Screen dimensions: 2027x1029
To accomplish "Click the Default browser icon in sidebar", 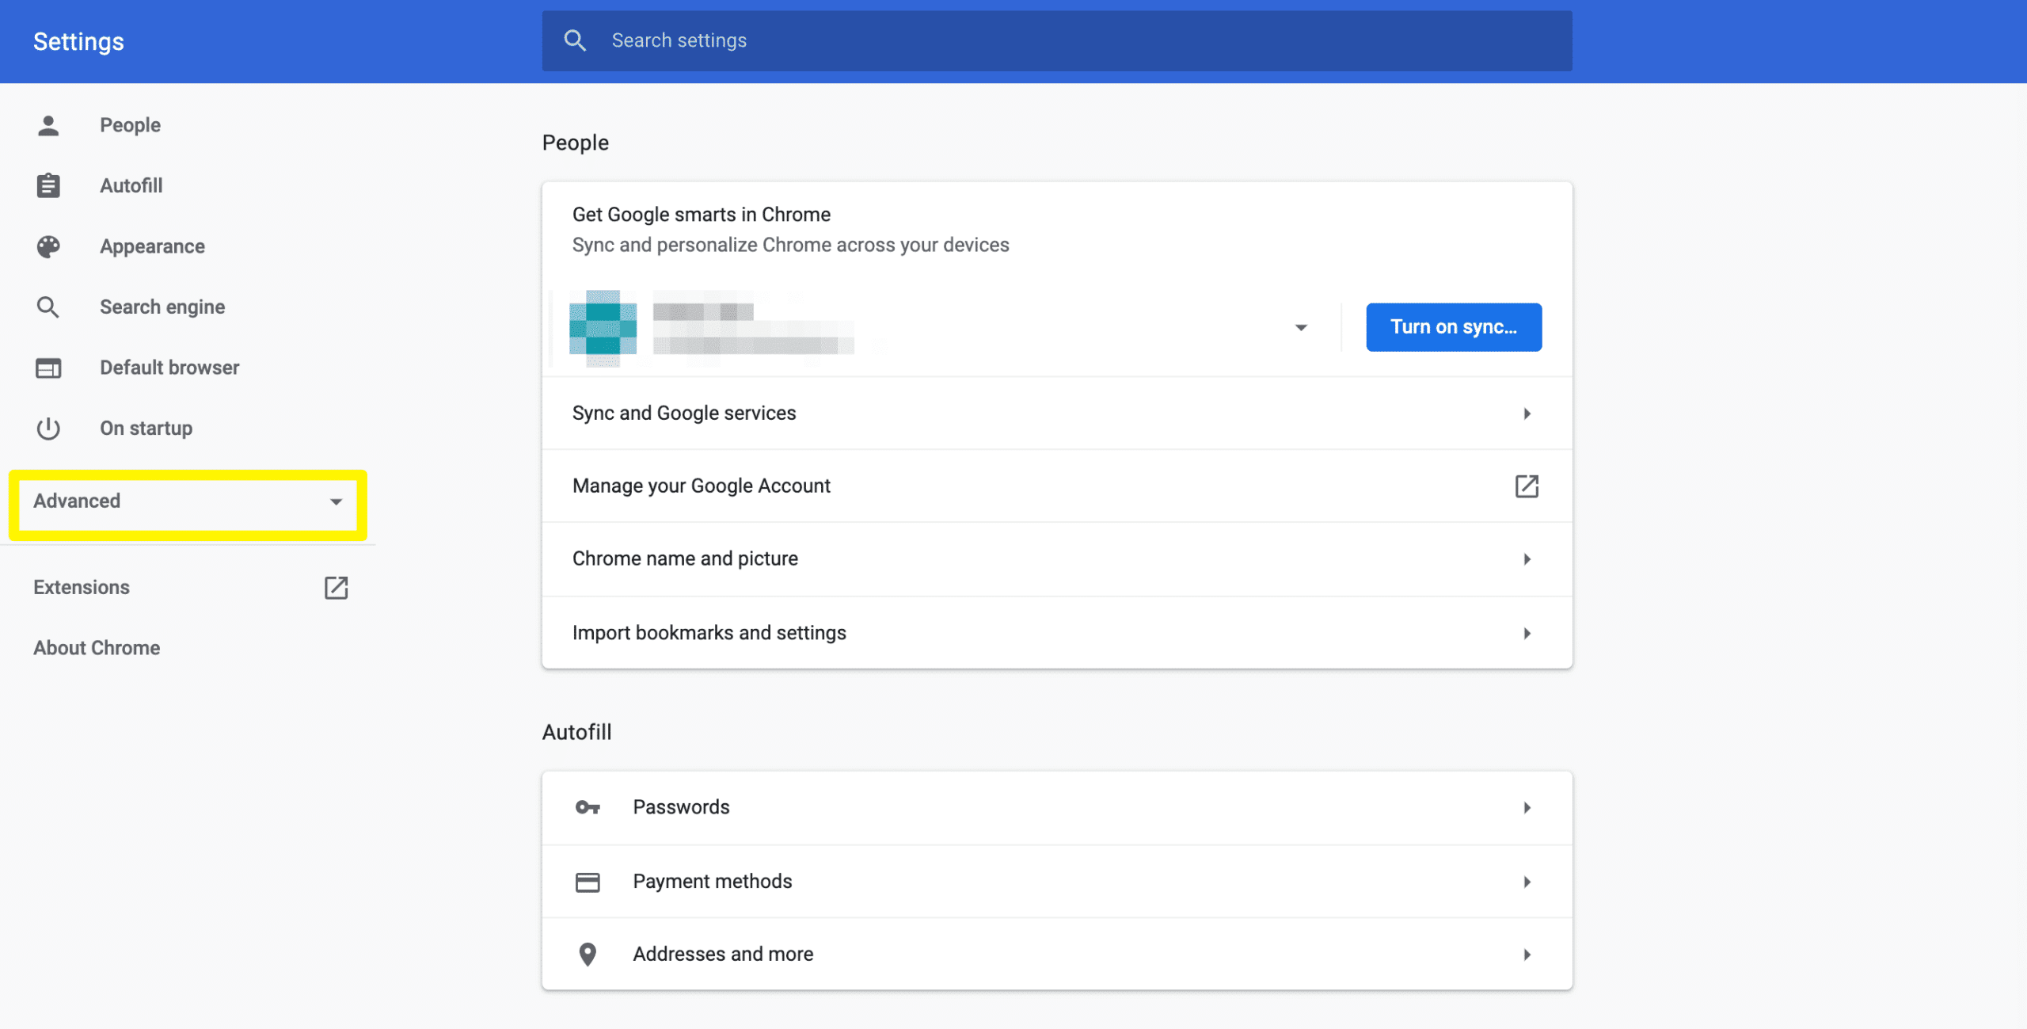I will [48, 366].
